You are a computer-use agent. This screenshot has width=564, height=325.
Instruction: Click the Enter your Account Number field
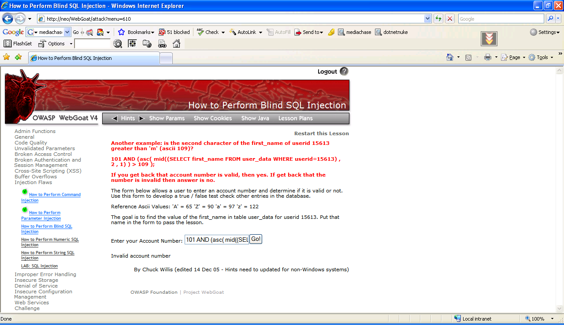pyautogui.click(x=216, y=240)
